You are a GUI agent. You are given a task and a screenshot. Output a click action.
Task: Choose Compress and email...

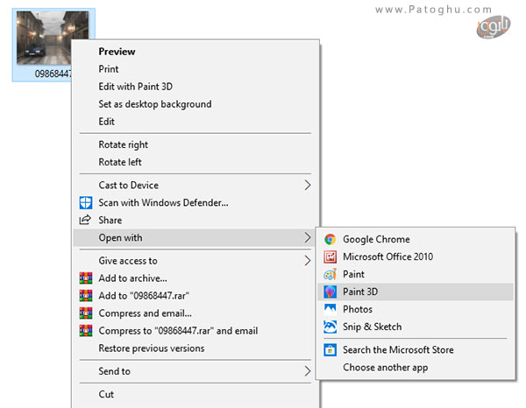(x=195, y=313)
